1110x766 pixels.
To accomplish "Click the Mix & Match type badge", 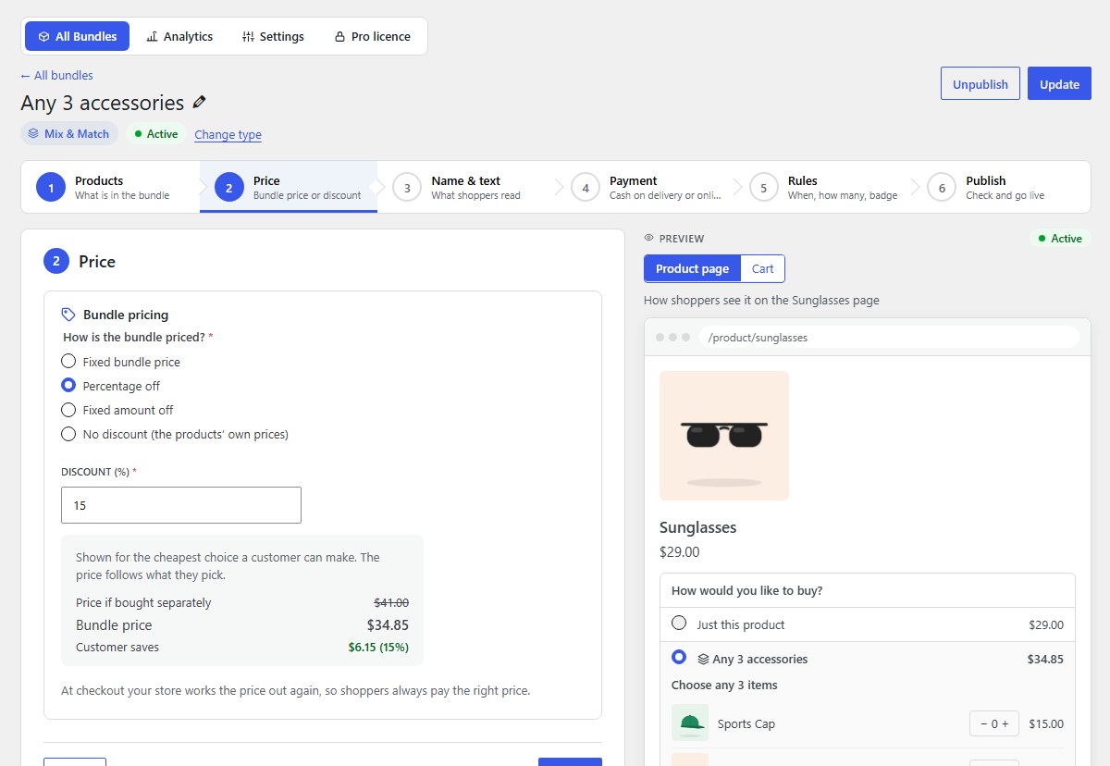I will (x=69, y=133).
